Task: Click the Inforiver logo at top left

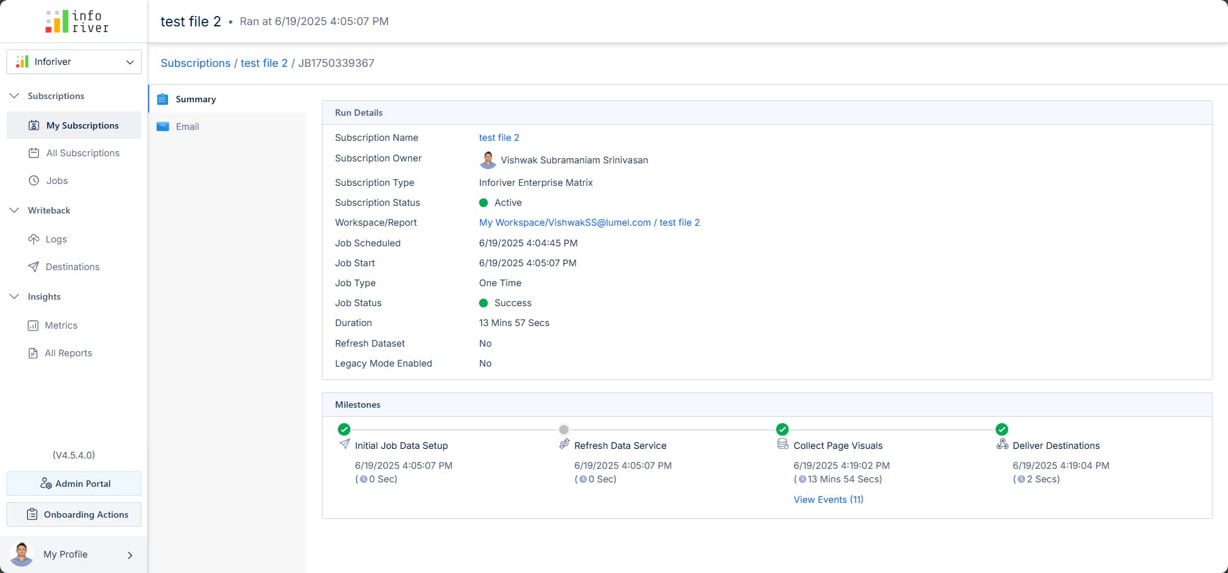Action: [x=77, y=21]
